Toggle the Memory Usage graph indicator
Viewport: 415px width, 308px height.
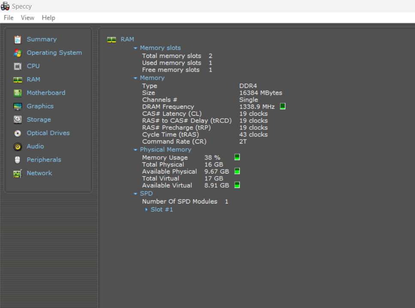(237, 157)
